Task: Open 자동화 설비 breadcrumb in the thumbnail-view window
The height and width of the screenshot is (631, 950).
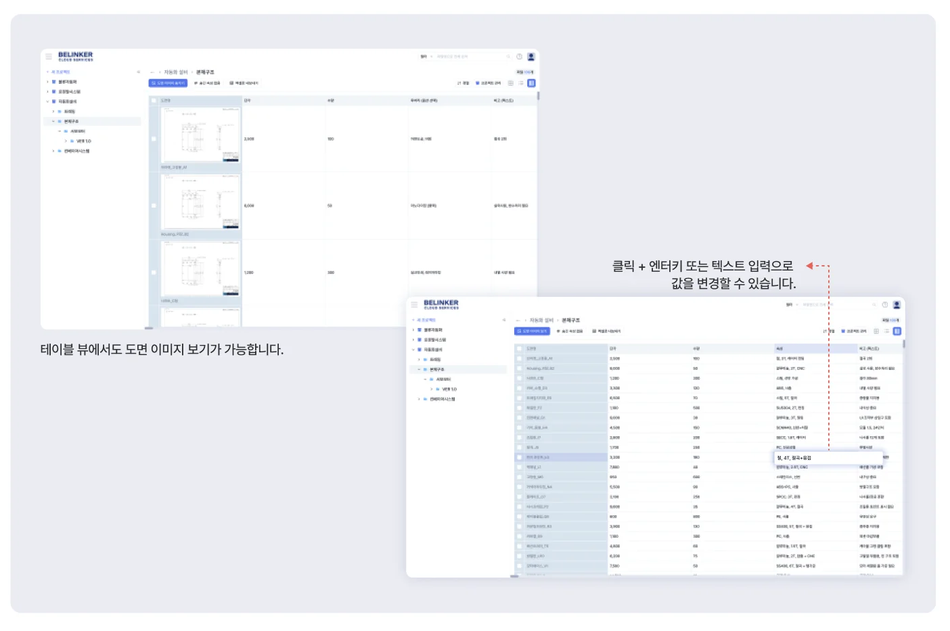Action: [x=175, y=72]
